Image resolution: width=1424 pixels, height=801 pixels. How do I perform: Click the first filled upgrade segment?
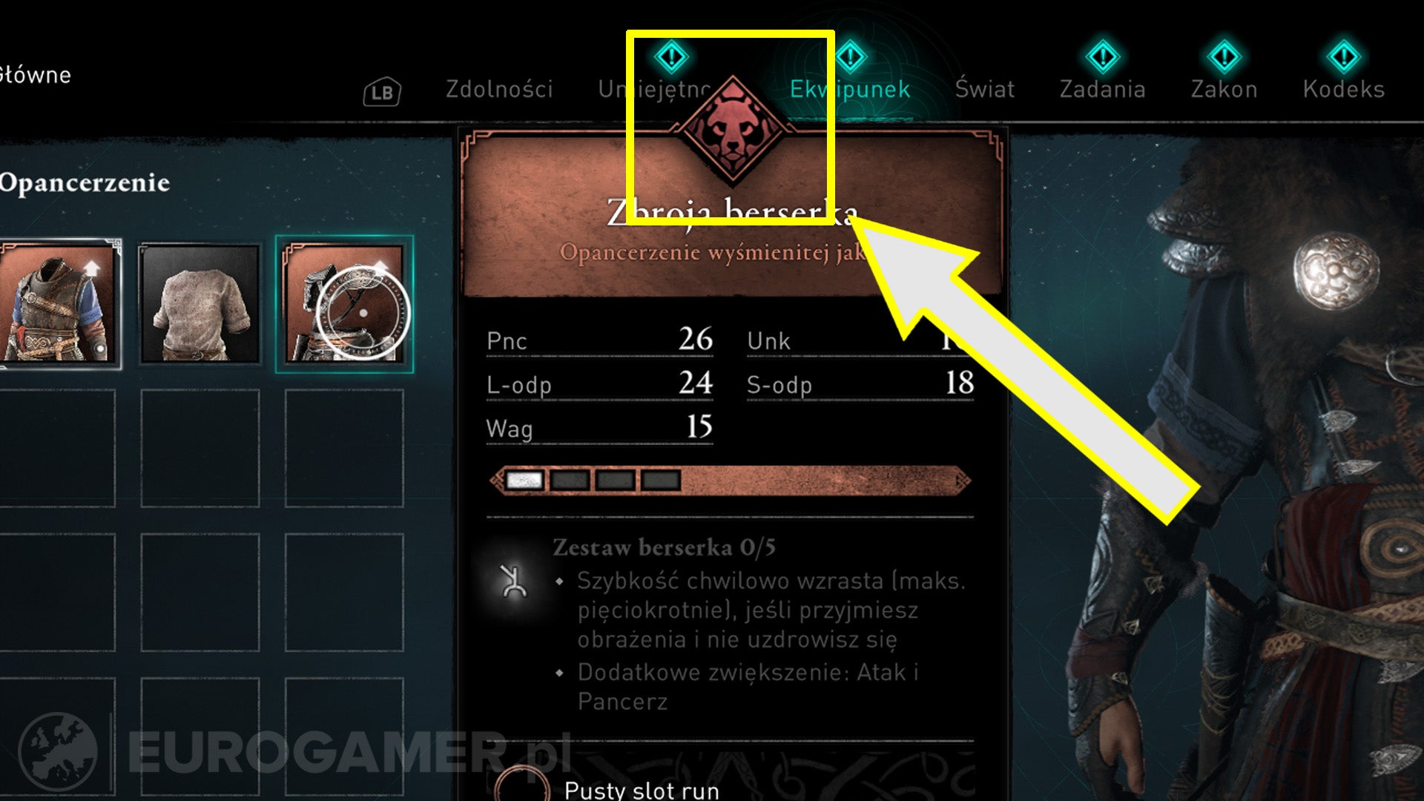pos(524,481)
